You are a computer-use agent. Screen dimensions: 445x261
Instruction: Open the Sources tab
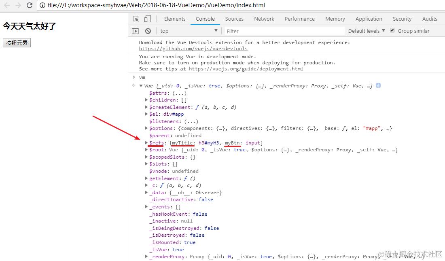[x=234, y=19]
